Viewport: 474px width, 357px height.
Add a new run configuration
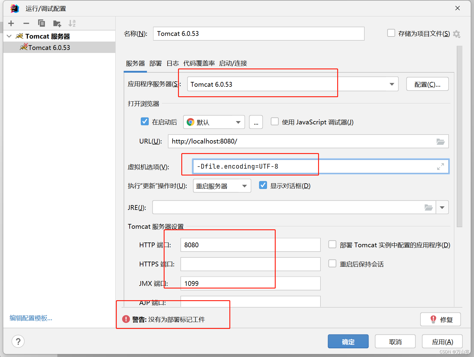point(11,23)
